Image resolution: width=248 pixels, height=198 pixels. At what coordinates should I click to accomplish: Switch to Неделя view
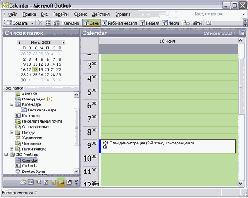tap(150, 23)
